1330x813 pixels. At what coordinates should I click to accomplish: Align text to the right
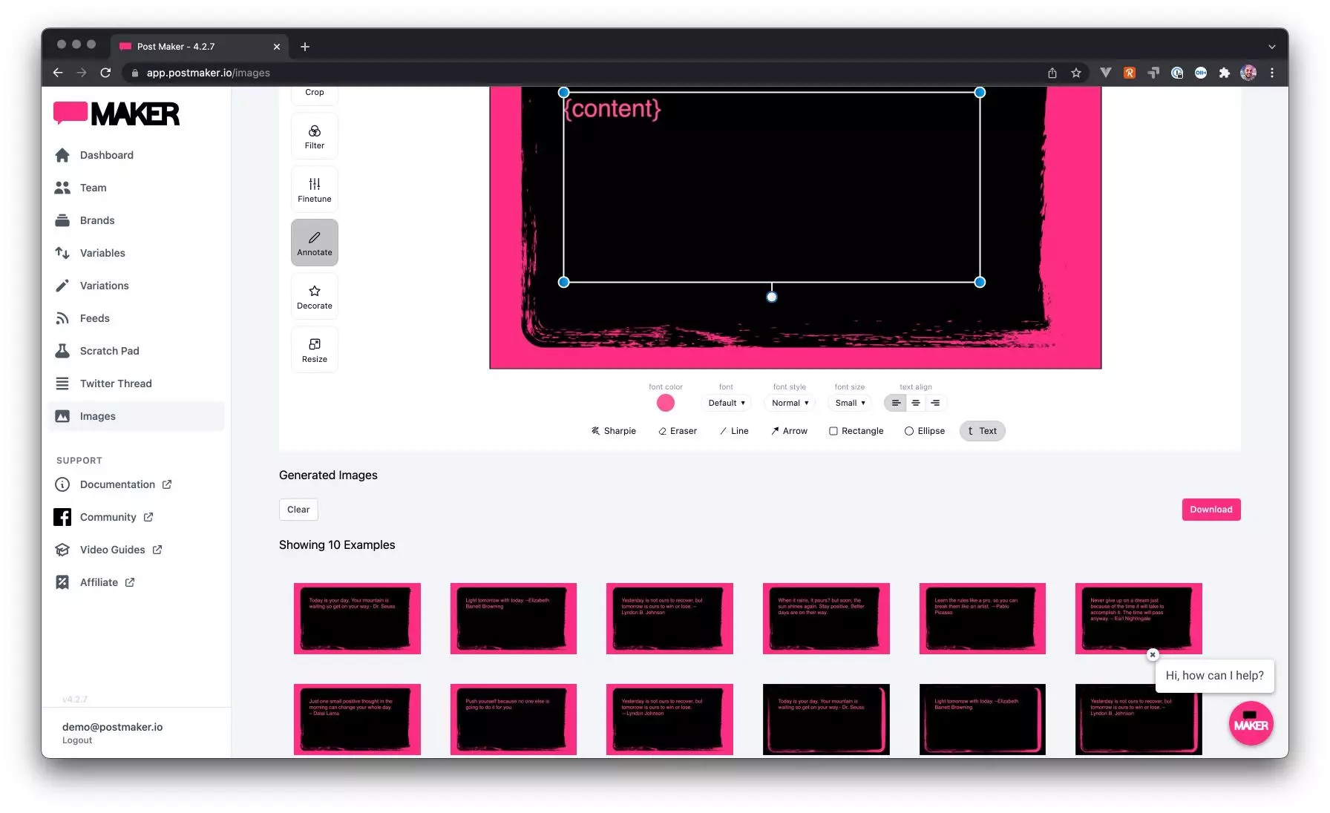point(935,403)
